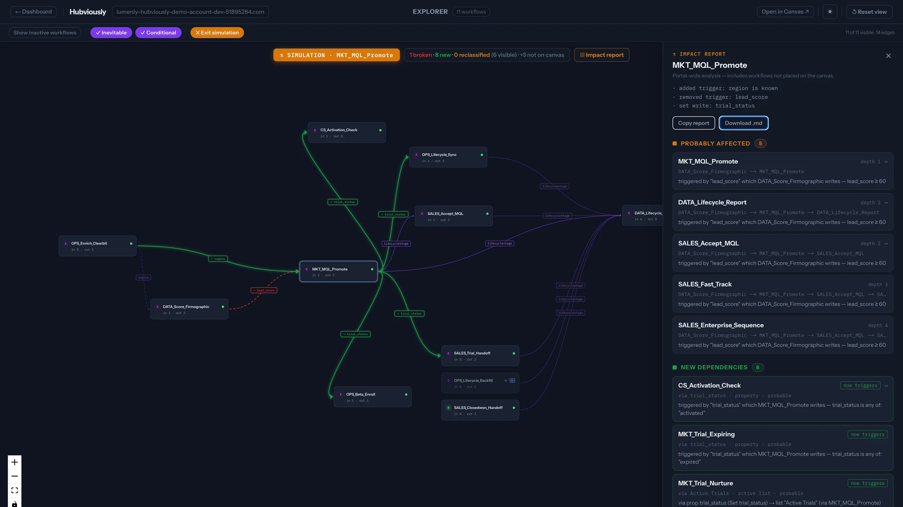Toggle Show inactive workflows
Screen dimensions: 903x507
point(45,33)
